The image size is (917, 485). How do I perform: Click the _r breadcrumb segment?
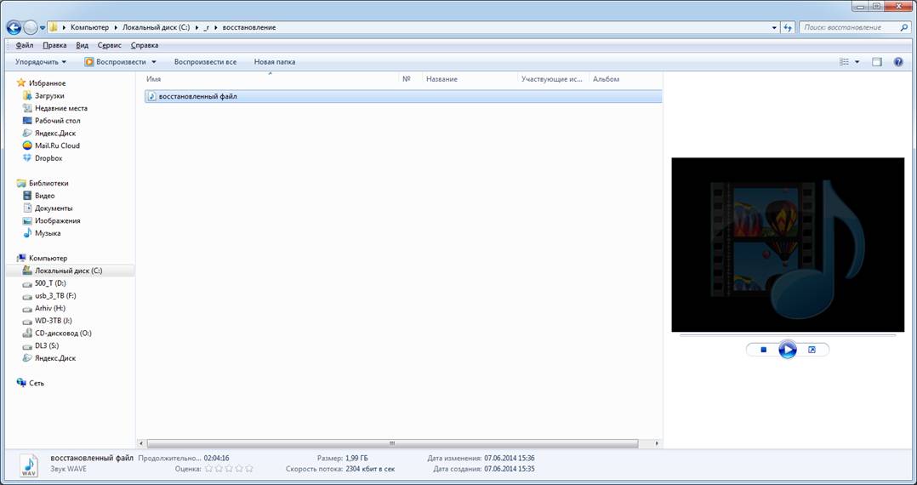(x=207, y=27)
